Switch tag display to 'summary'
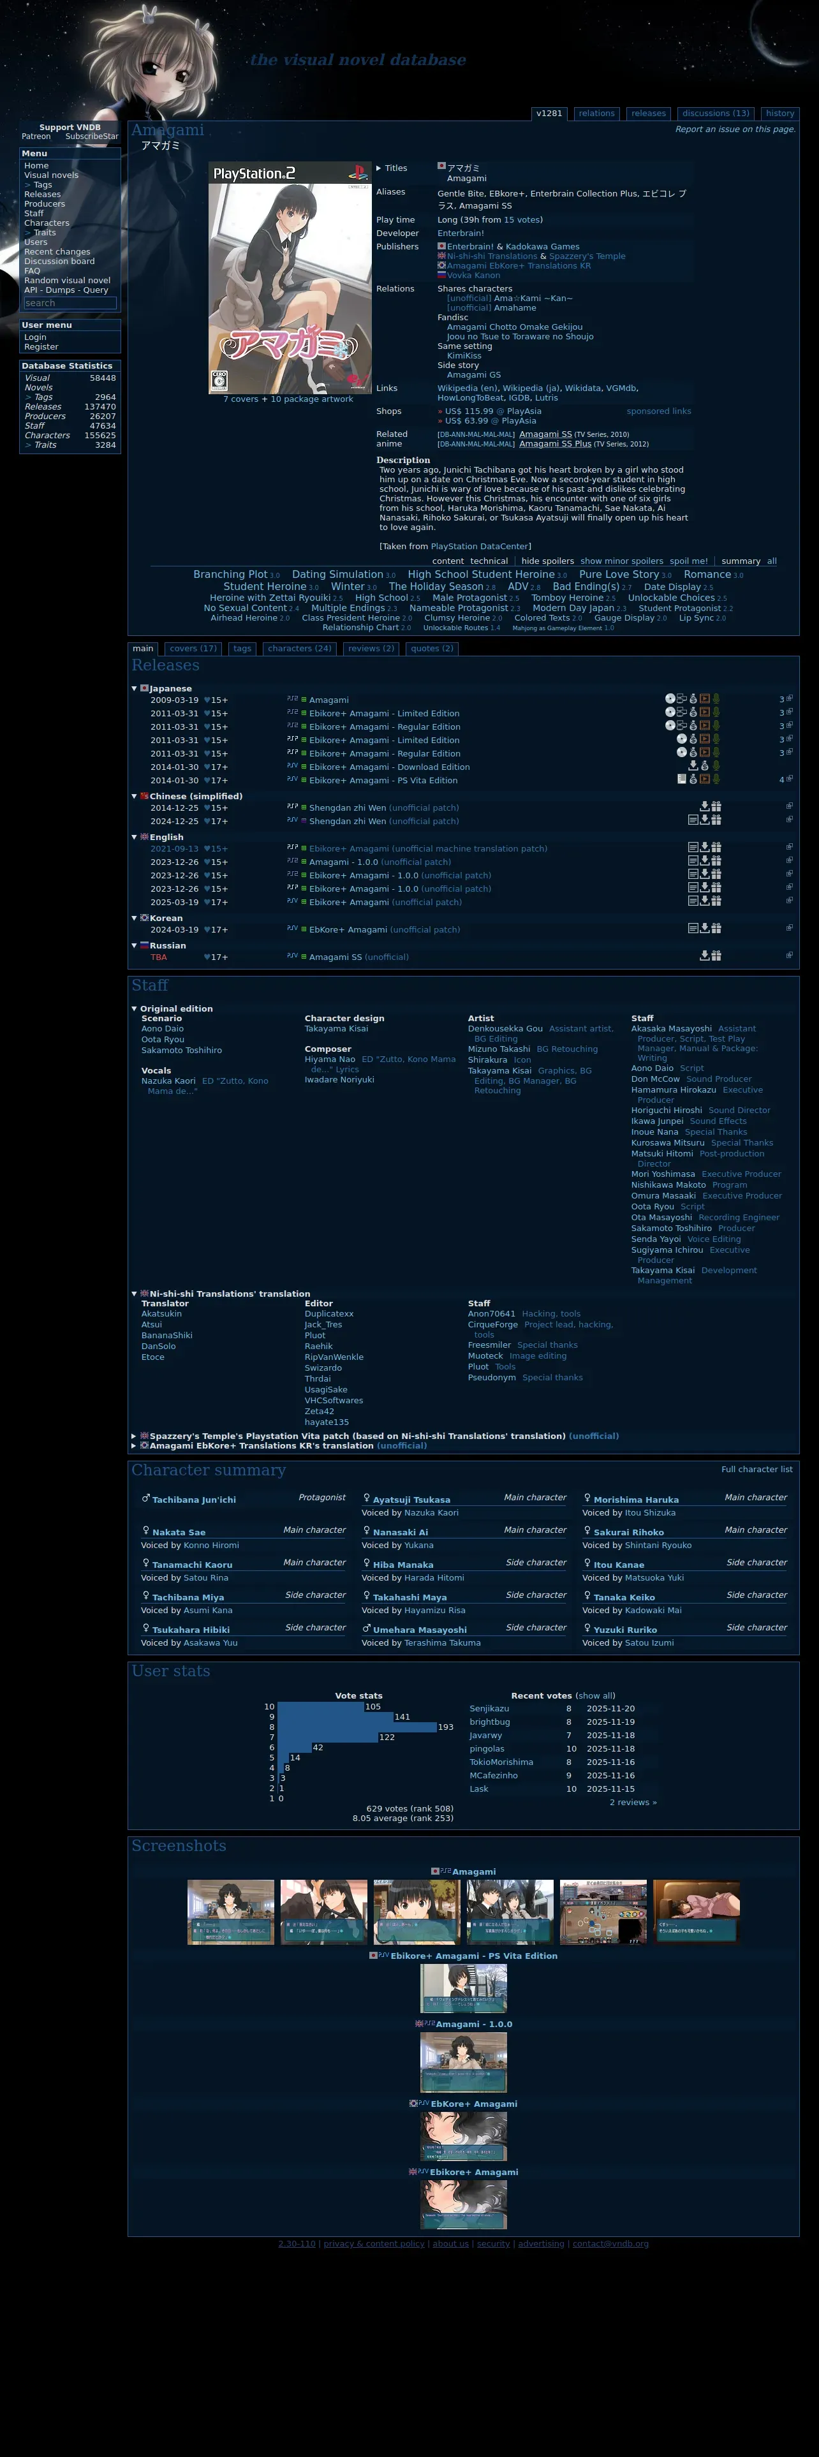Image resolution: width=819 pixels, height=2457 pixels. 741,561
